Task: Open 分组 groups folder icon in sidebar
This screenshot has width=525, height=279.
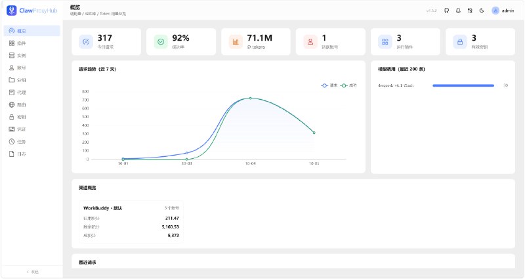Action: tap(12, 80)
